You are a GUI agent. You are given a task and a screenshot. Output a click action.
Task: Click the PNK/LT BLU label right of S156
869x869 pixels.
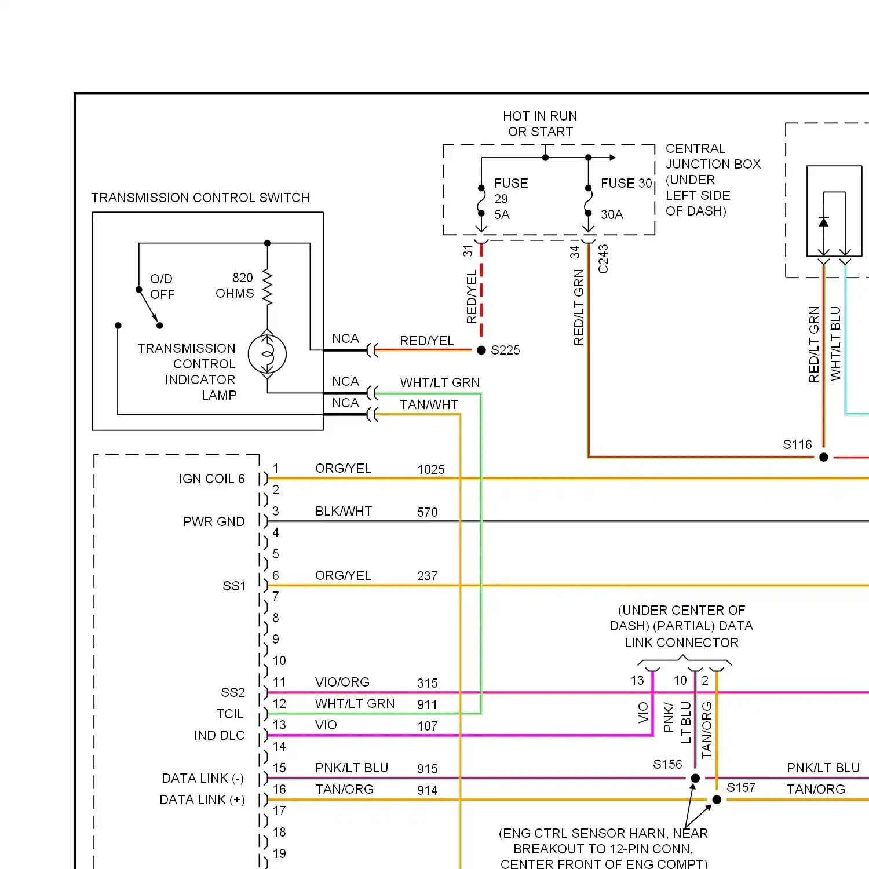[x=823, y=768]
